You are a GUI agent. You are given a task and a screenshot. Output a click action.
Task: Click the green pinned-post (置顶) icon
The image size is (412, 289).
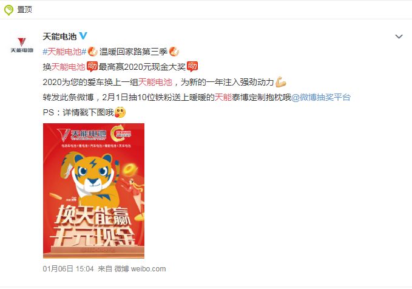pyautogui.click(x=8, y=10)
